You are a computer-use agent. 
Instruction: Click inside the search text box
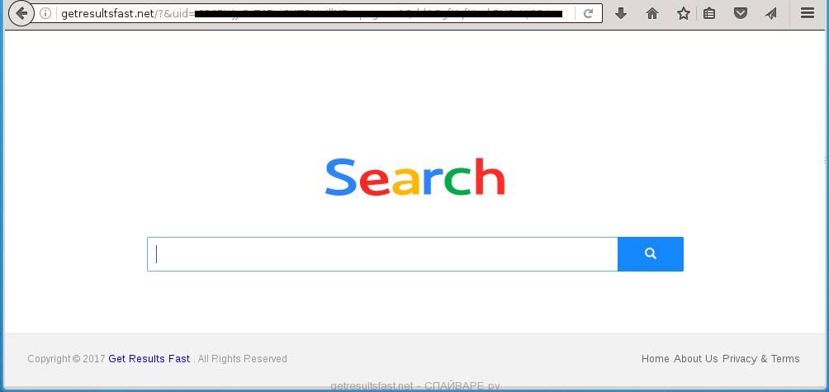coord(382,254)
